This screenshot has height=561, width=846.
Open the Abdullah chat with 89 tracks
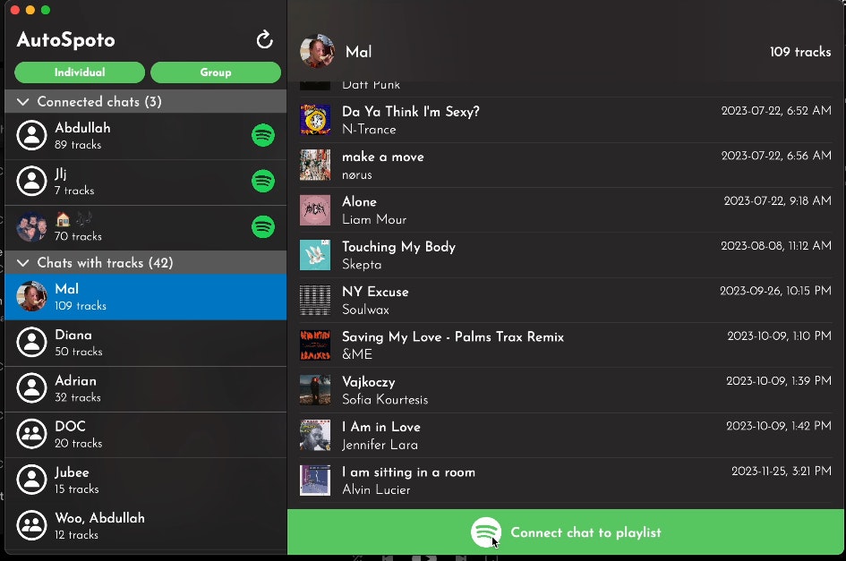pyautogui.click(x=146, y=136)
